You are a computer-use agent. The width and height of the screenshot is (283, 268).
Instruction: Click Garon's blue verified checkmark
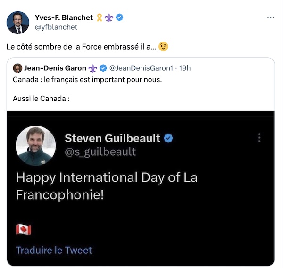tap(103, 68)
